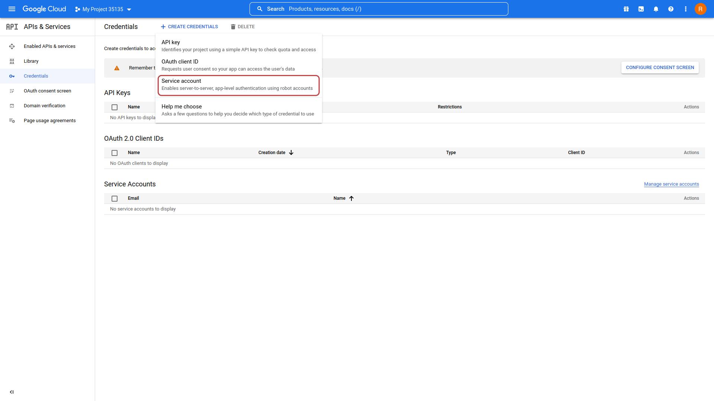Select the API key credential option
714x401 pixels.
tap(238, 46)
